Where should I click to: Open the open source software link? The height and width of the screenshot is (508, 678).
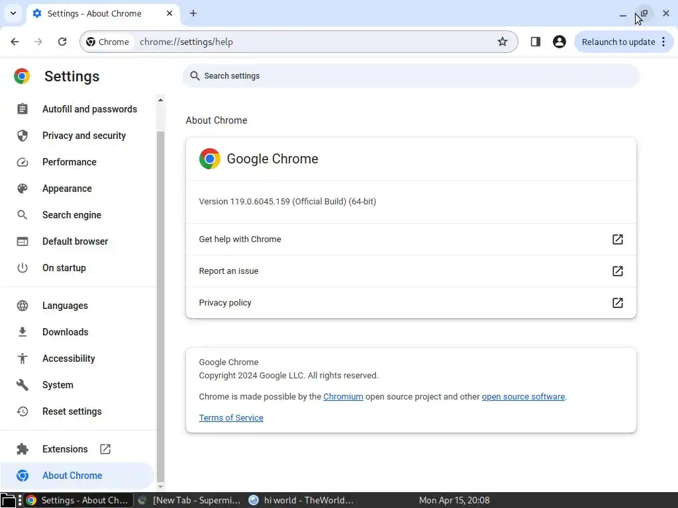(x=523, y=397)
